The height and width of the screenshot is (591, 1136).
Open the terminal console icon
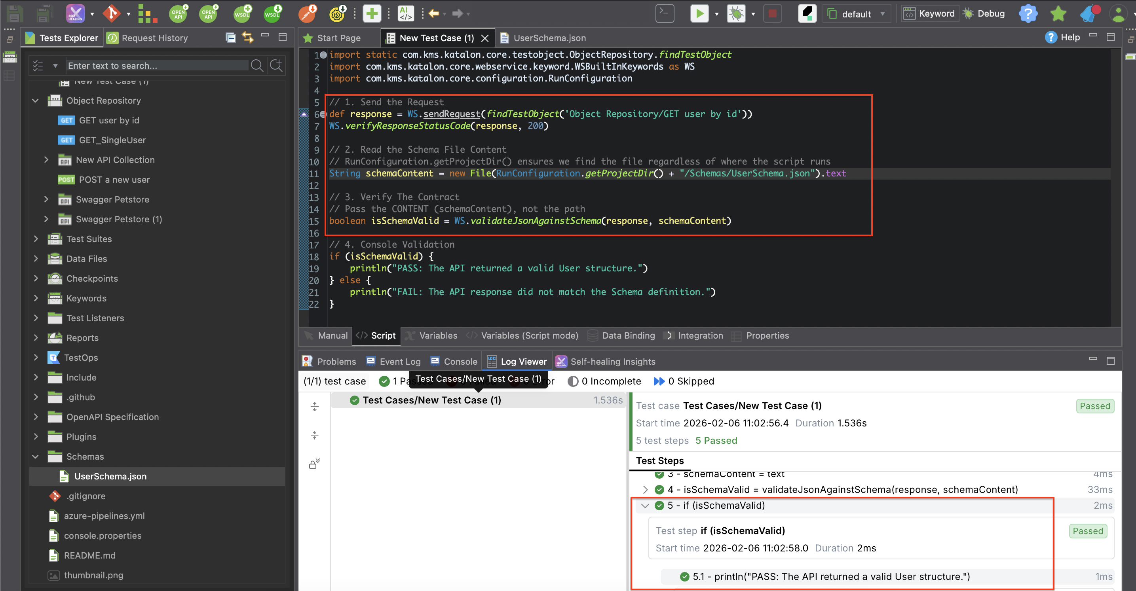point(665,13)
